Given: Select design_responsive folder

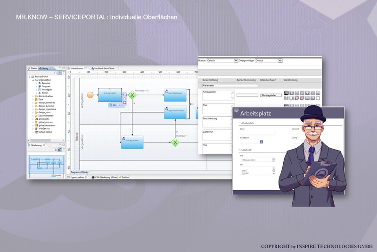Looking at the screenshot, I should [x=45, y=109].
